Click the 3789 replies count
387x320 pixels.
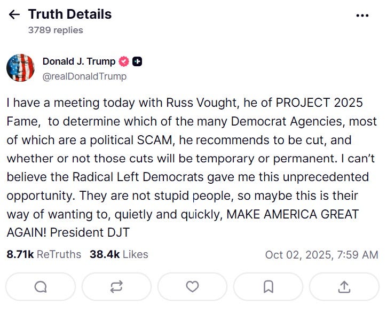(56, 30)
